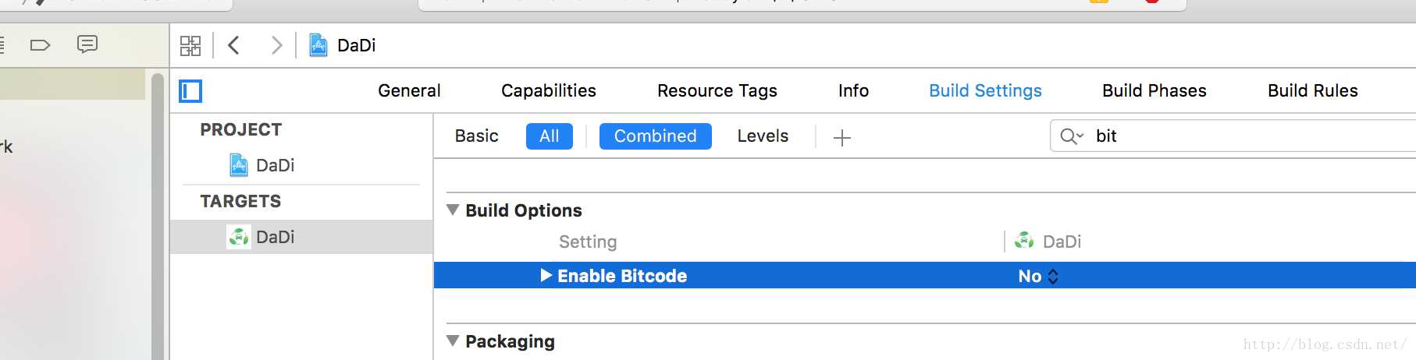Go back with the left chevron
Viewport: 1416px width, 360px height.
coord(233,45)
